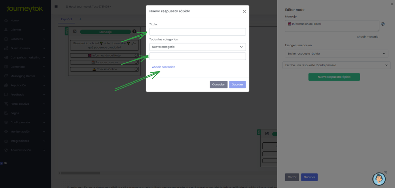This screenshot has height=188, width=395.
Task: Open the support avatar chat widget
Action: (x=379, y=179)
